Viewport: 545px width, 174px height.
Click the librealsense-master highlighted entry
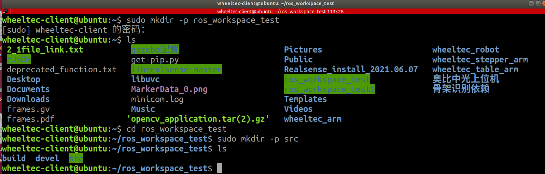click(176, 70)
